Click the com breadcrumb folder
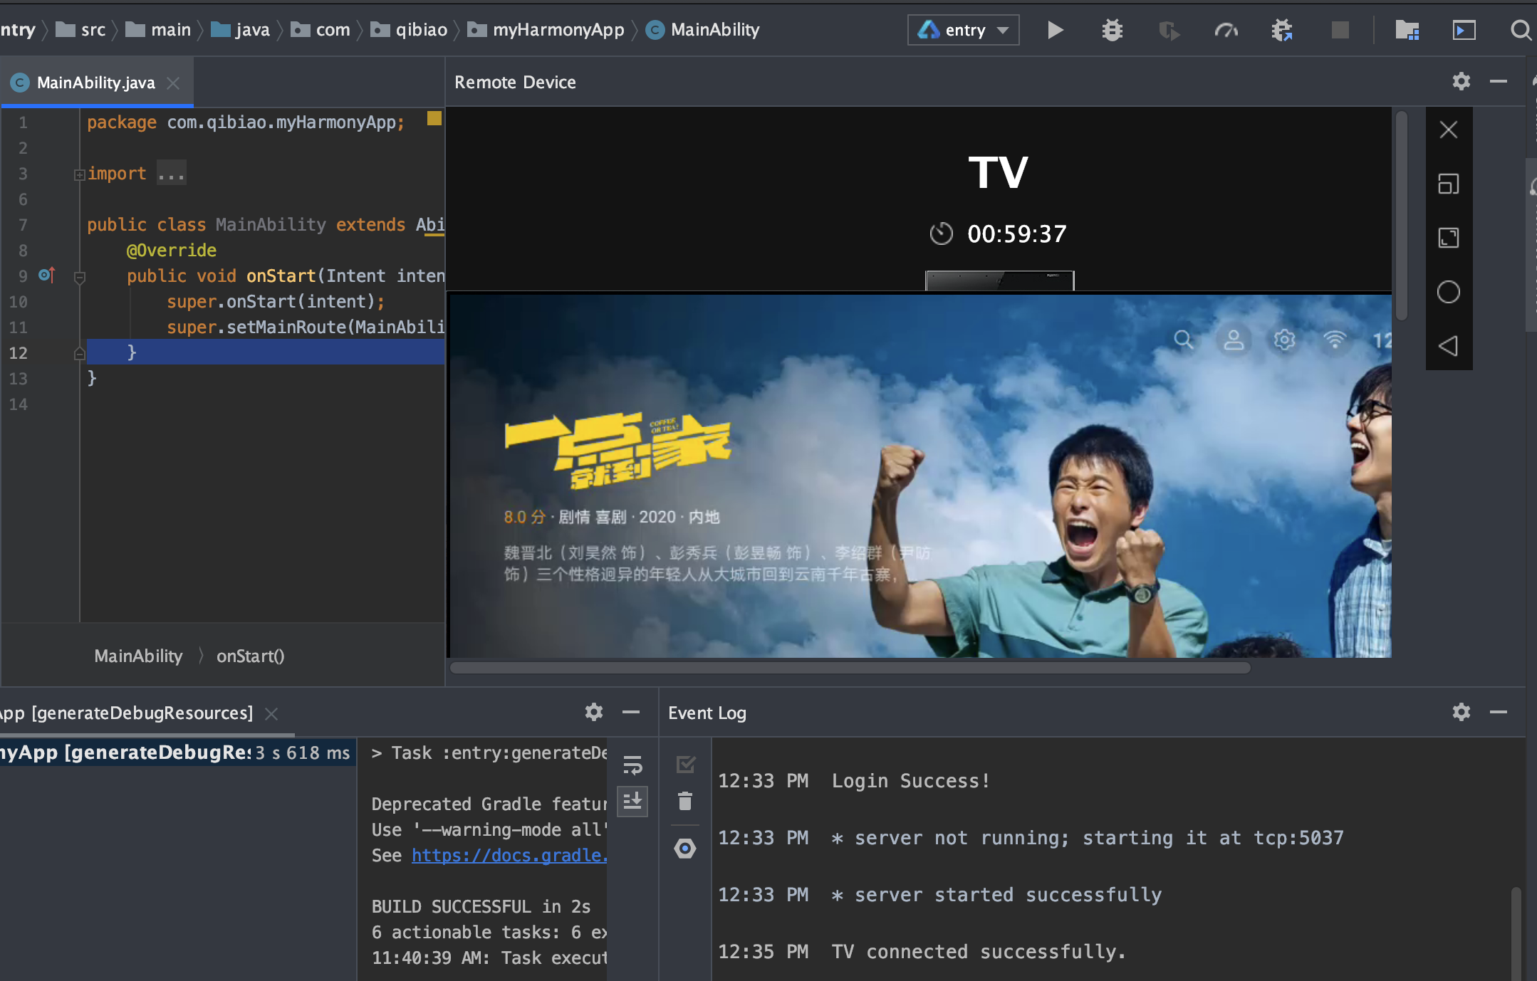1537x981 pixels. (321, 30)
